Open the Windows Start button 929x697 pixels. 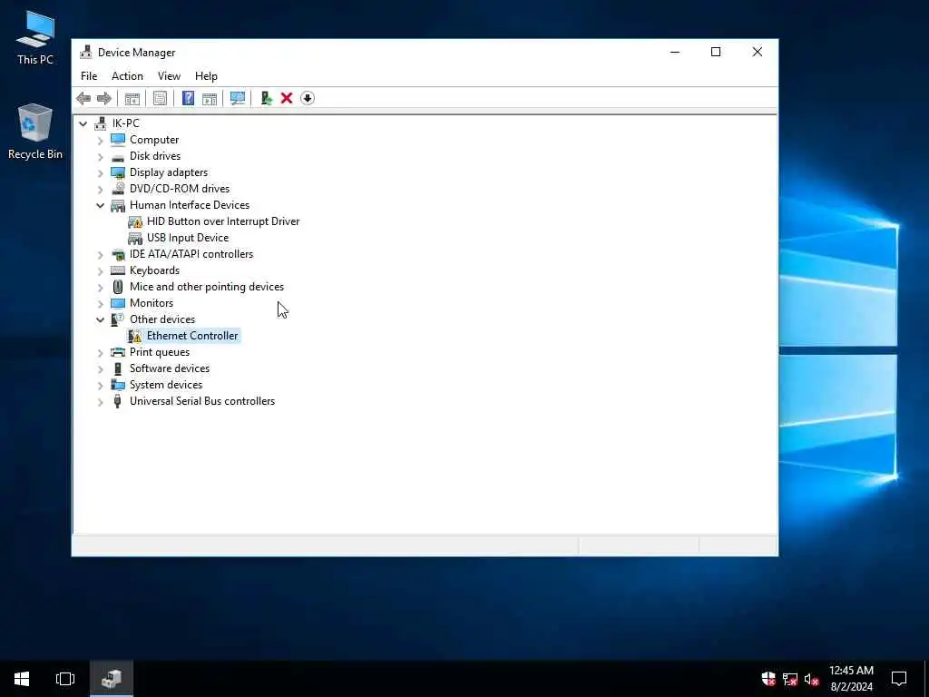(22, 679)
